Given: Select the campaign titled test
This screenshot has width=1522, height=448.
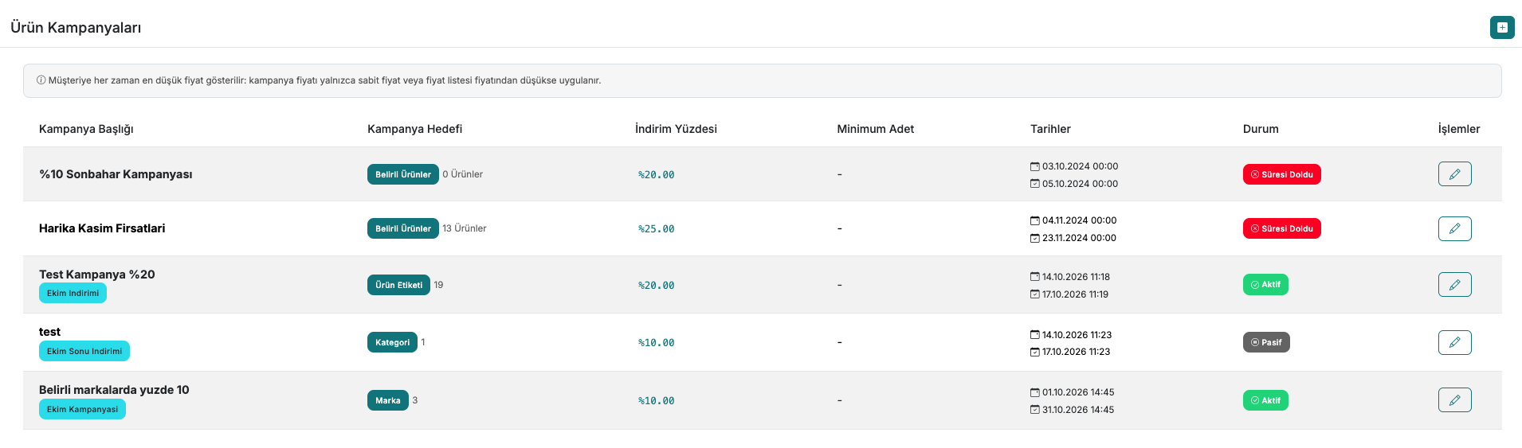Looking at the screenshot, I should 49,332.
